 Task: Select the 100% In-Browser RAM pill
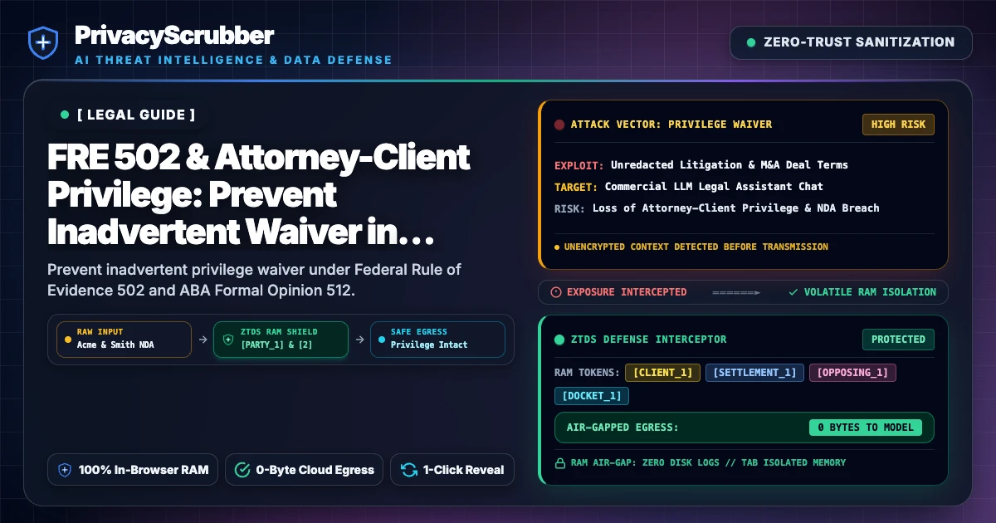click(133, 470)
